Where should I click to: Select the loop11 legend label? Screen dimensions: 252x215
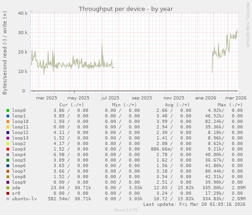point(20,127)
